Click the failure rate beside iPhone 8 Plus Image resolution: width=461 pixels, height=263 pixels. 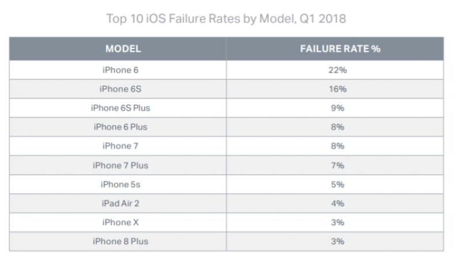click(338, 242)
